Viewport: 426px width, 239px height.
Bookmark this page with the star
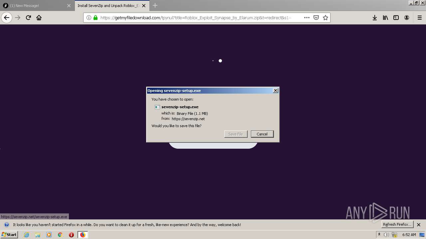325,18
